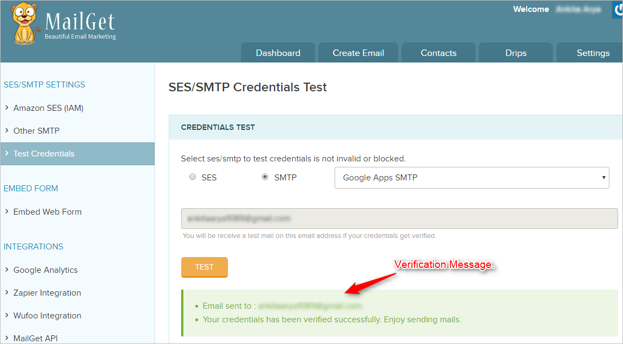Click the power icon beside the username
This screenshot has height=344, width=623.
pyautogui.click(x=618, y=10)
